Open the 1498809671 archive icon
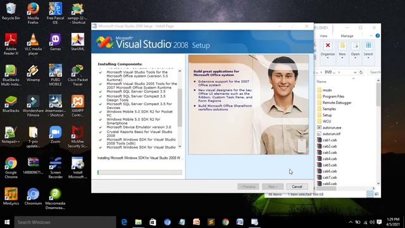The image size is (405, 228). point(33,165)
